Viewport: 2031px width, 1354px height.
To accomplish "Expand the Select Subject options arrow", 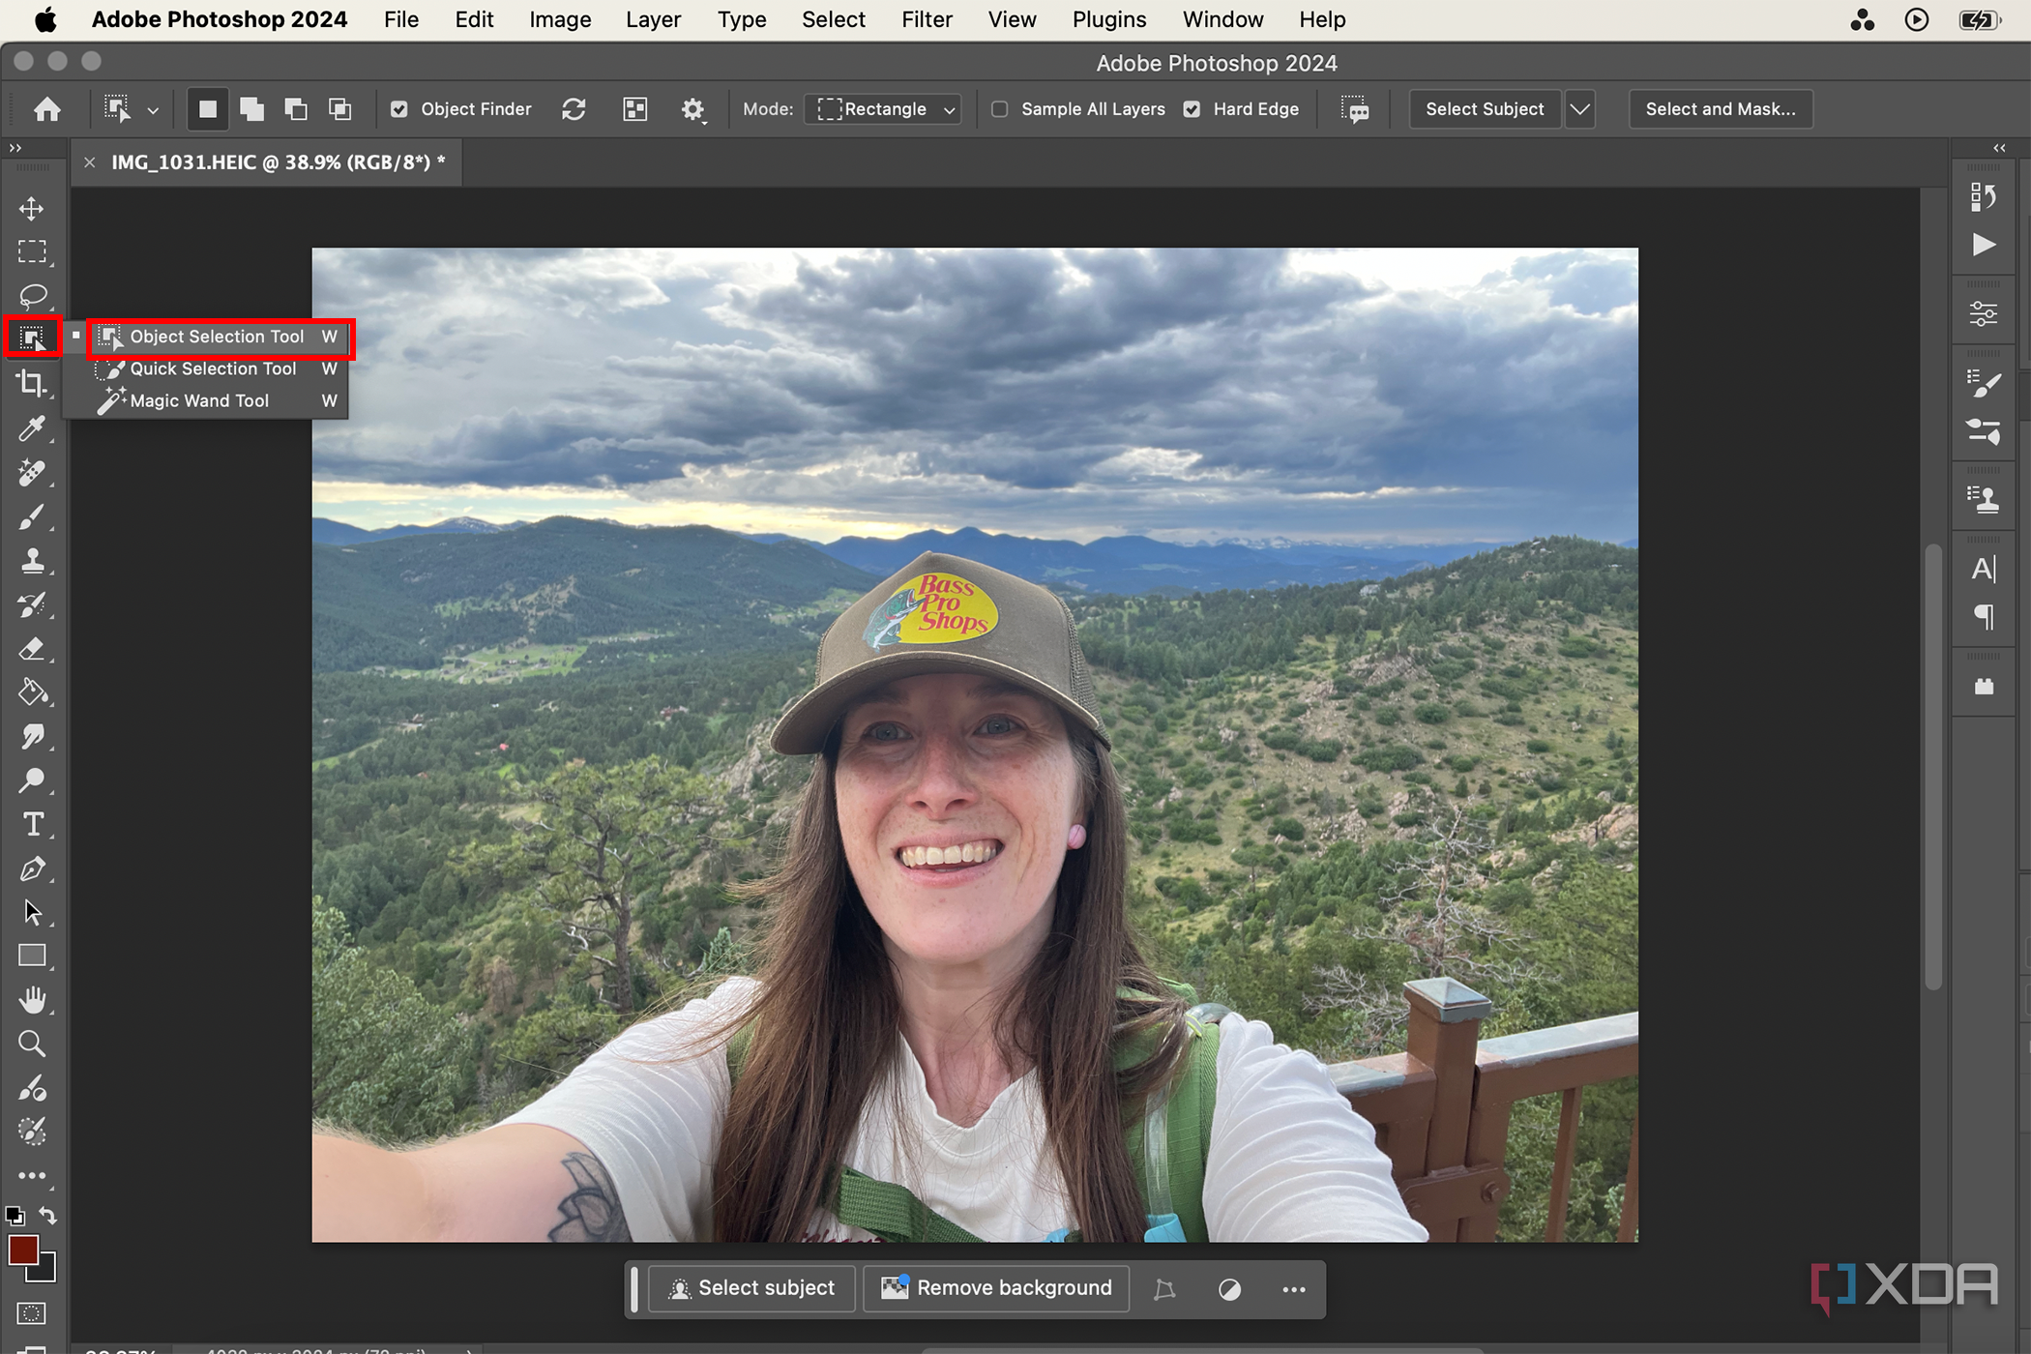I will tap(1580, 109).
